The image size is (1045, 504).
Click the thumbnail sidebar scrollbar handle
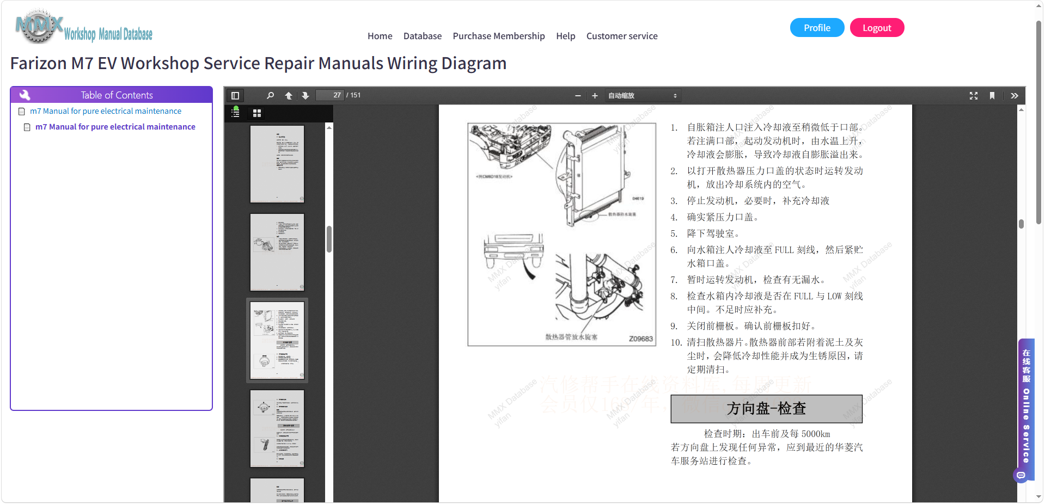coord(329,239)
